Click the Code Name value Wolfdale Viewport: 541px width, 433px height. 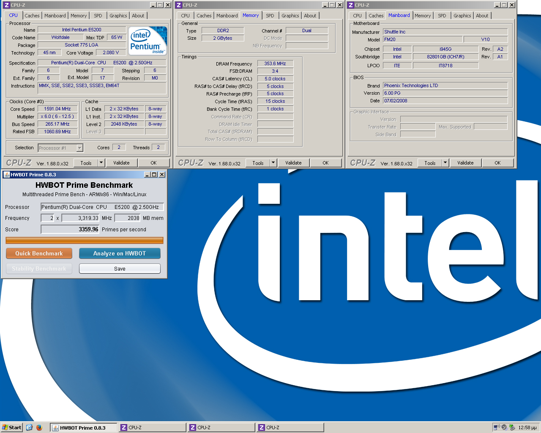point(60,37)
